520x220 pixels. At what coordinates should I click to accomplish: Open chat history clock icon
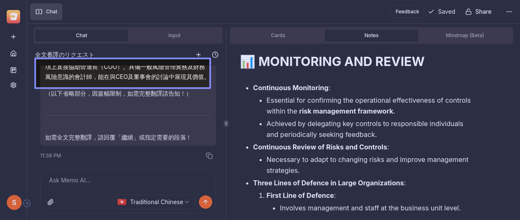coord(215,55)
